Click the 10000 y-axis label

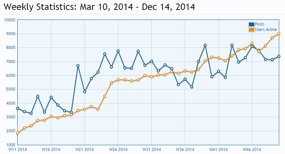(10, 20)
